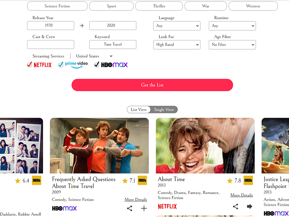The height and width of the screenshot is (217, 289).
Task: Click the right arrow icon on About Time card
Action: click(x=250, y=206)
